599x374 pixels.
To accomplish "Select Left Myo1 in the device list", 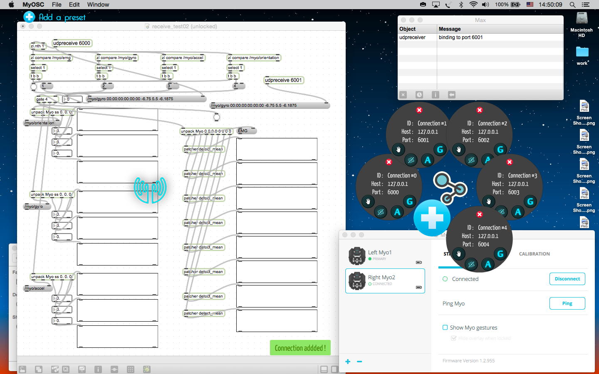I will 385,256.
